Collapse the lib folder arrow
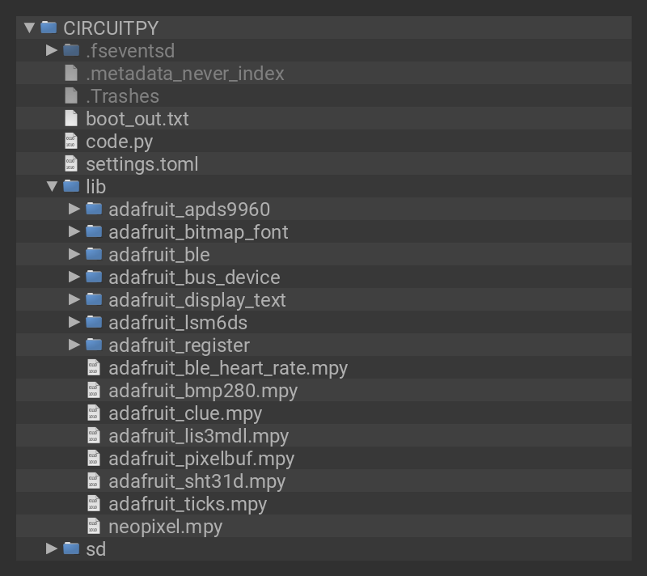The image size is (647, 576). (52, 186)
